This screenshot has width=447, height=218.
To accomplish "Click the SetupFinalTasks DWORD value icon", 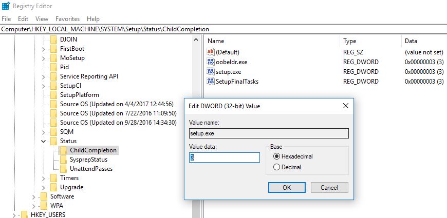I will (211, 82).
